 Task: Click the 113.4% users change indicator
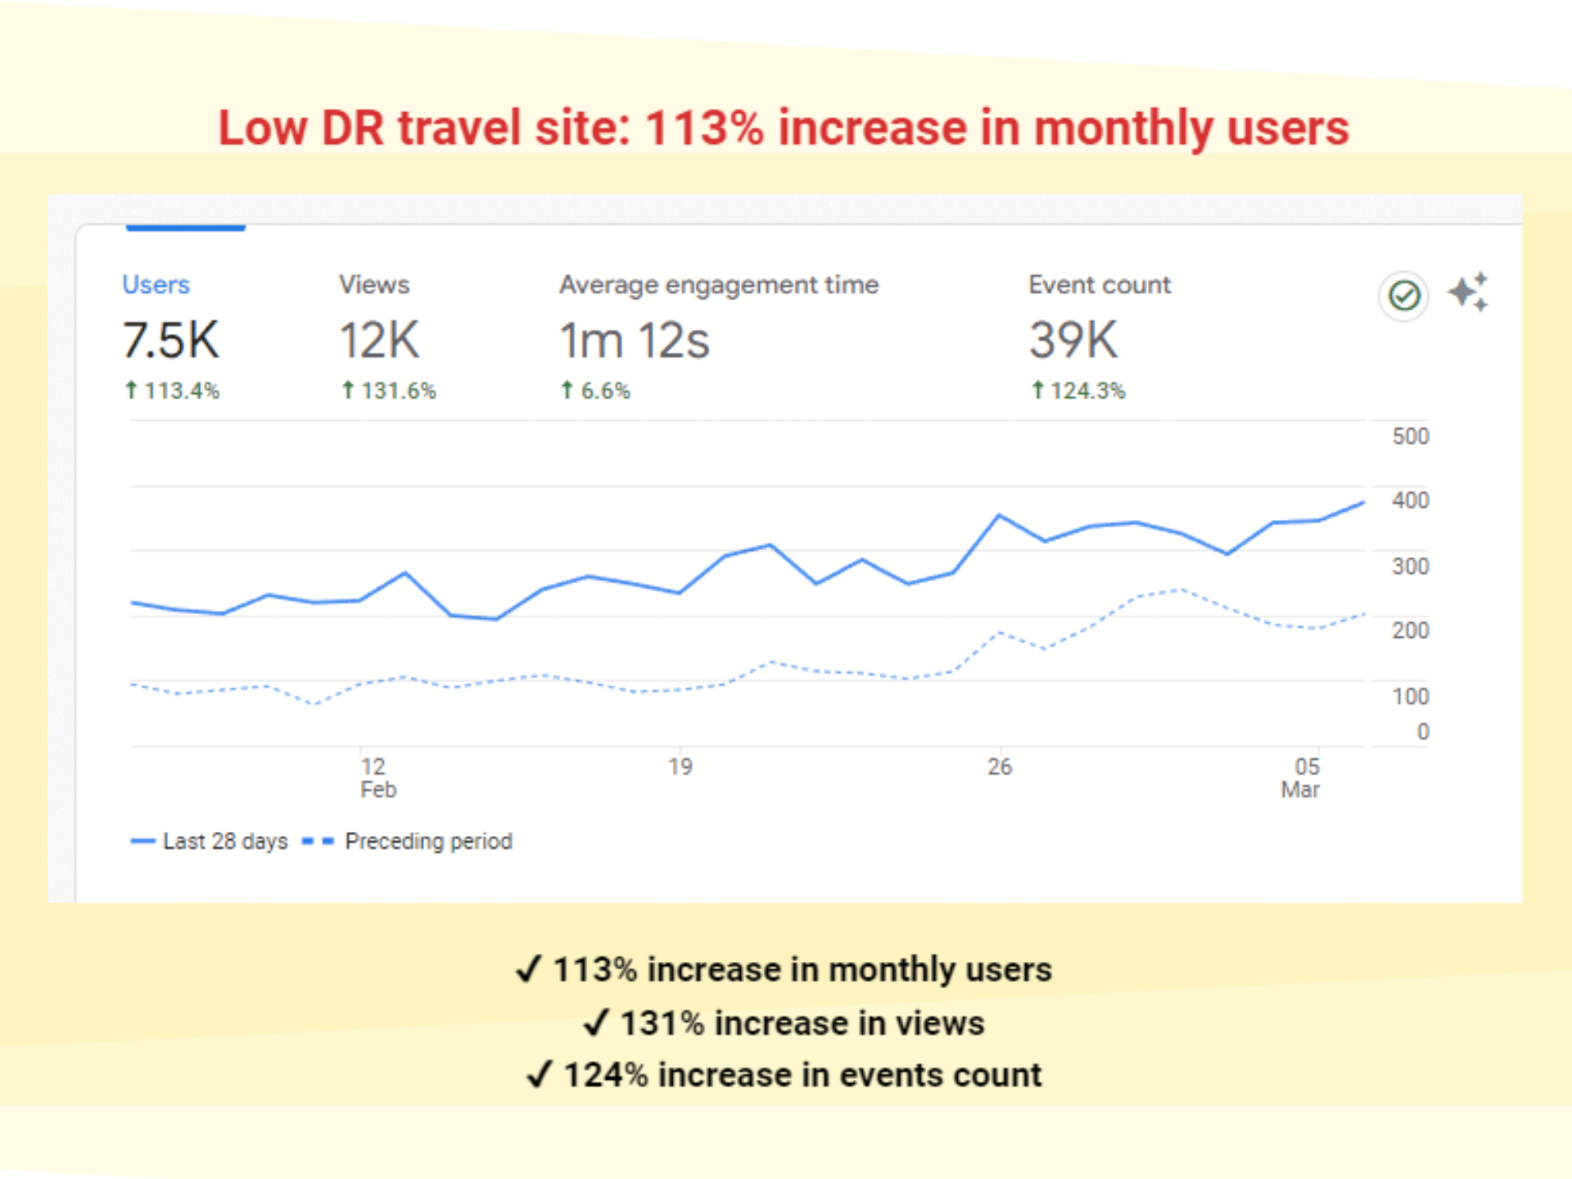171,391
